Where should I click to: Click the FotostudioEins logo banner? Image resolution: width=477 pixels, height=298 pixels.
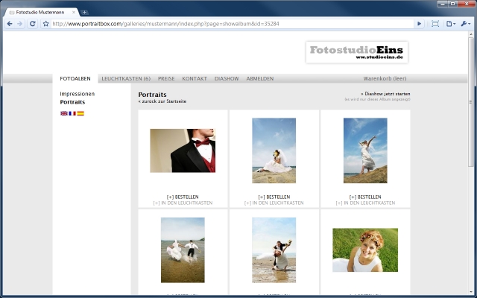click(357, 52)
